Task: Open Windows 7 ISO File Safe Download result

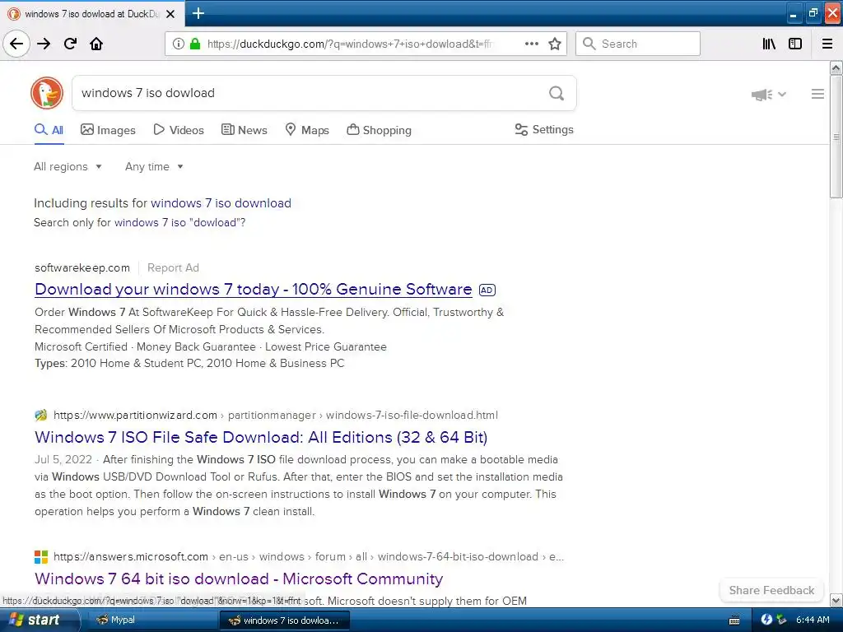Action: [x=261, y=438]
